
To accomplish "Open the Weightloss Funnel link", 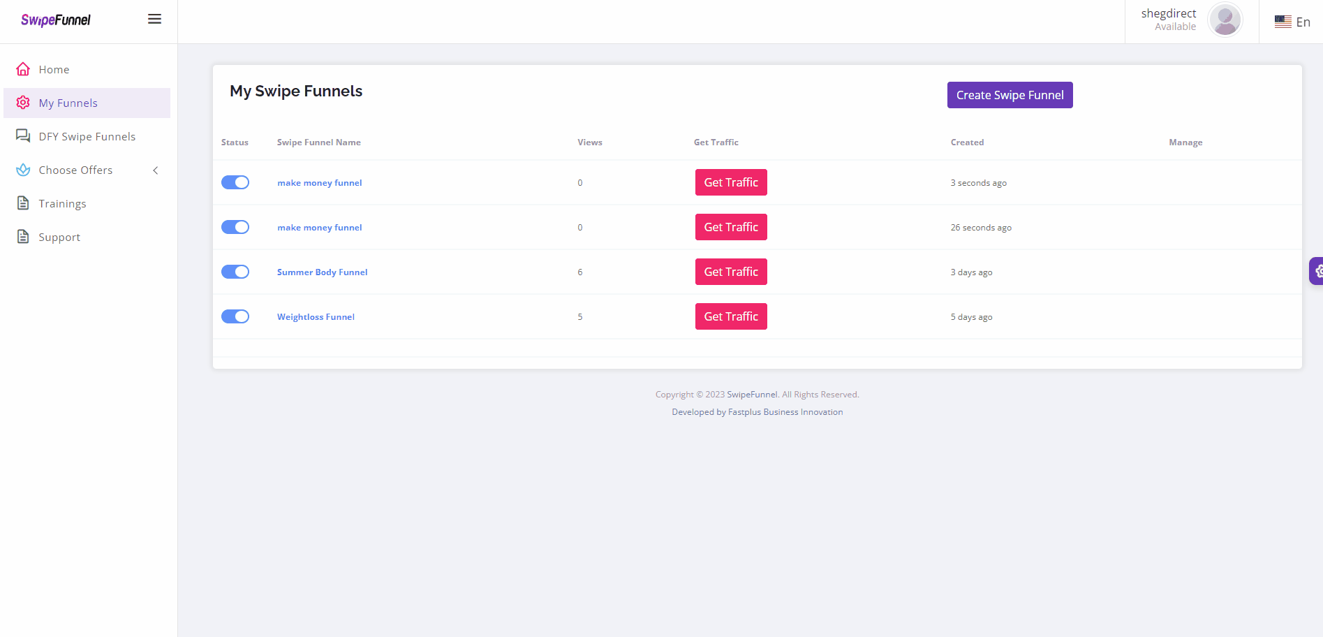I will [x=316, y=317].
